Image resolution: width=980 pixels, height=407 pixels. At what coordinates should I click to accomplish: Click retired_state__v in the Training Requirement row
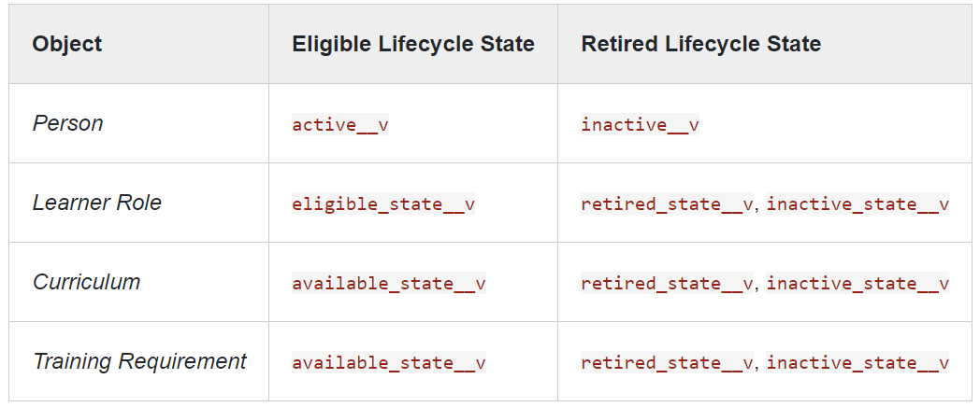coord(668,363)
